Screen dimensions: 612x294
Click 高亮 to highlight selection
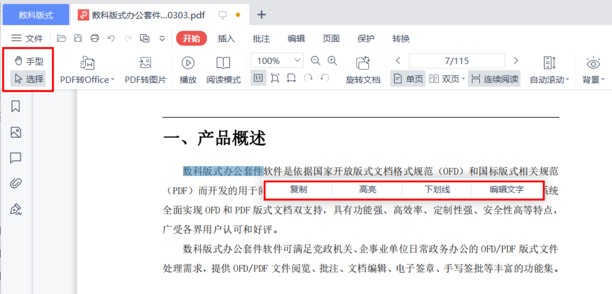coord(368,190)
